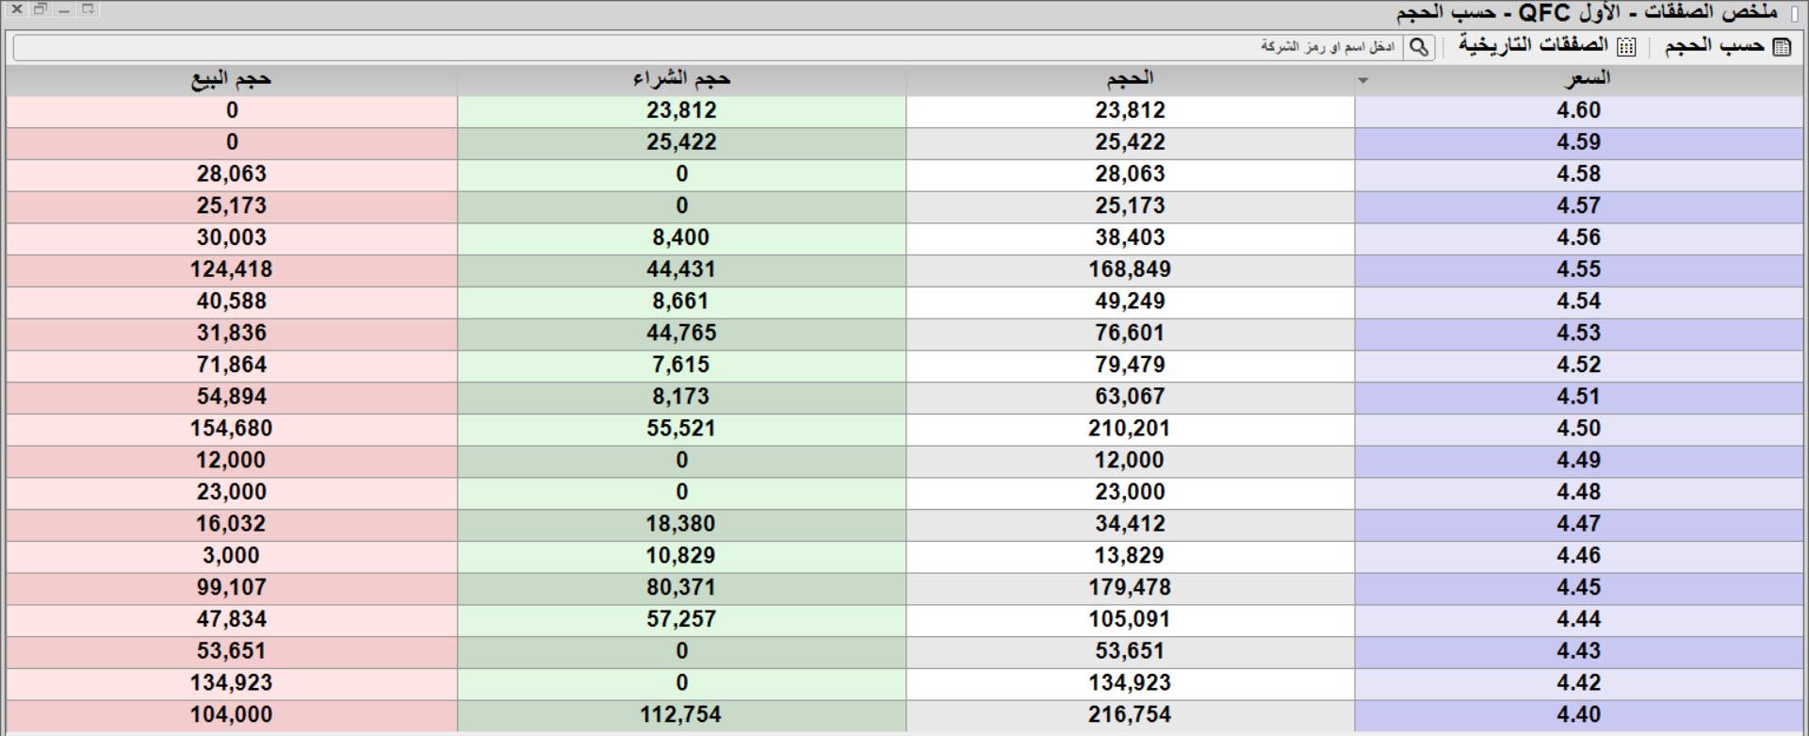
Task: Click volume value 63,067
Action: pyautogui.click(x=1130, y=398)
